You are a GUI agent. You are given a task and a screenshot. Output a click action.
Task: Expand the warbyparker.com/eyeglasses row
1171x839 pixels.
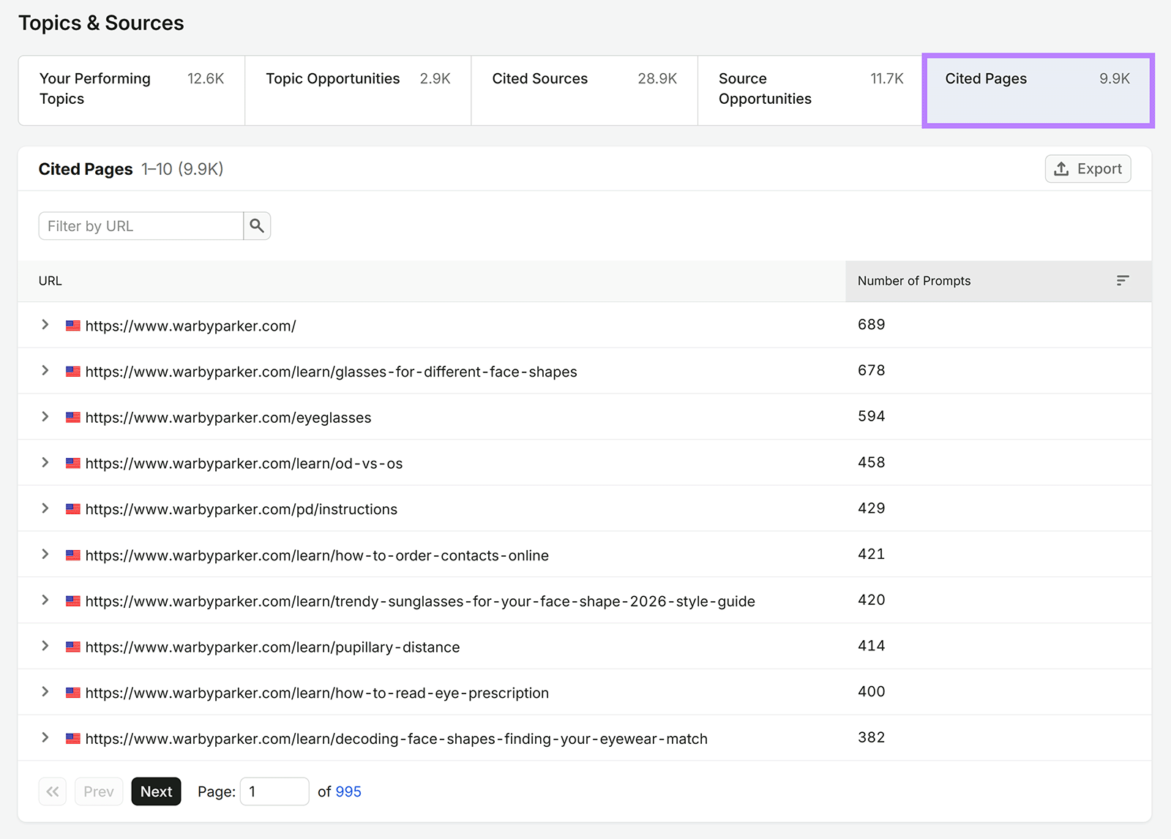pyautogui.click(x=45, y=417)
